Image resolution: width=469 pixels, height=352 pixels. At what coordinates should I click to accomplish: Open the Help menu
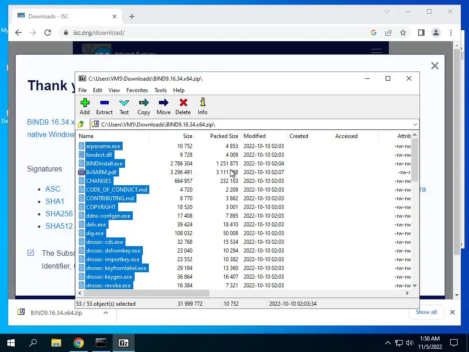click(179, 90)
